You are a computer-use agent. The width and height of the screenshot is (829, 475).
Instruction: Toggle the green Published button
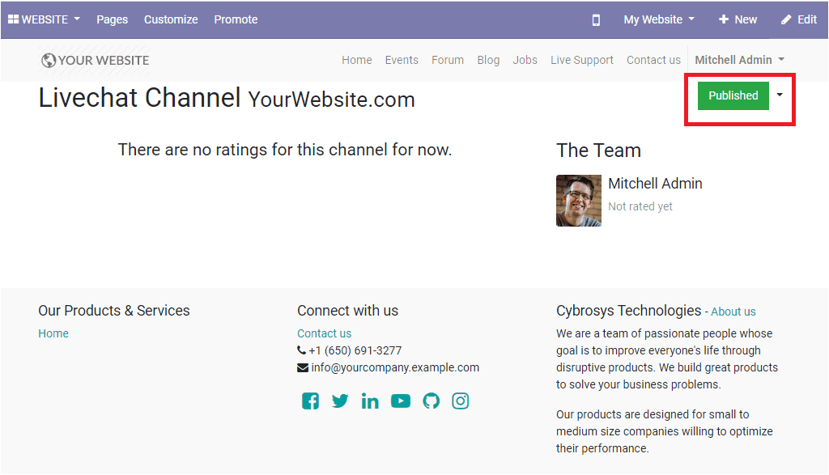point(733,95)
